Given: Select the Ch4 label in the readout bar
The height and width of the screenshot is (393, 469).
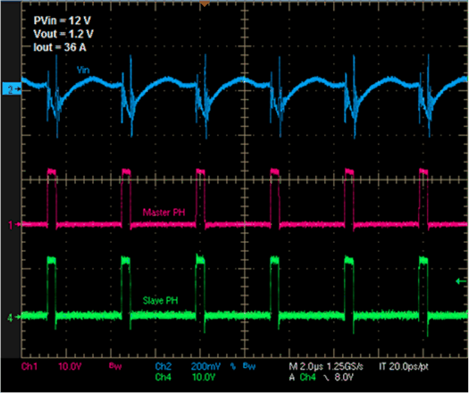Looking at the screenshot, I should pos(164,379).
